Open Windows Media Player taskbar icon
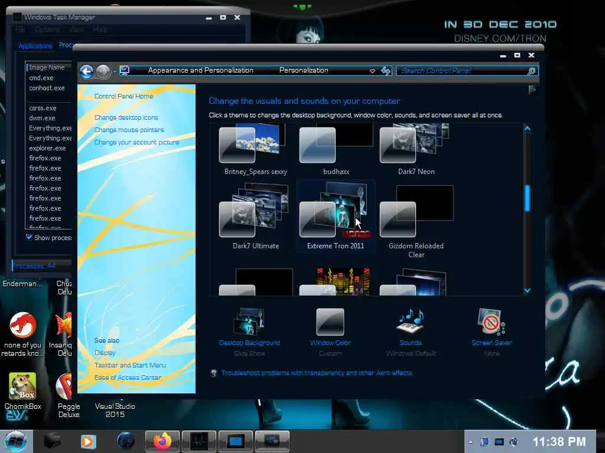605x453 pixels. (x=88, y=441)
